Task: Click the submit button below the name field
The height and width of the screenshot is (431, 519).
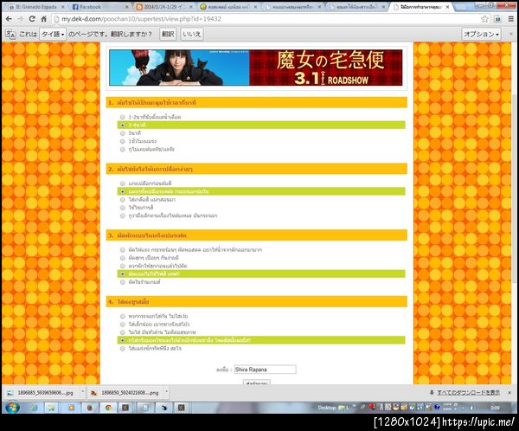Action: coord(257,383)
